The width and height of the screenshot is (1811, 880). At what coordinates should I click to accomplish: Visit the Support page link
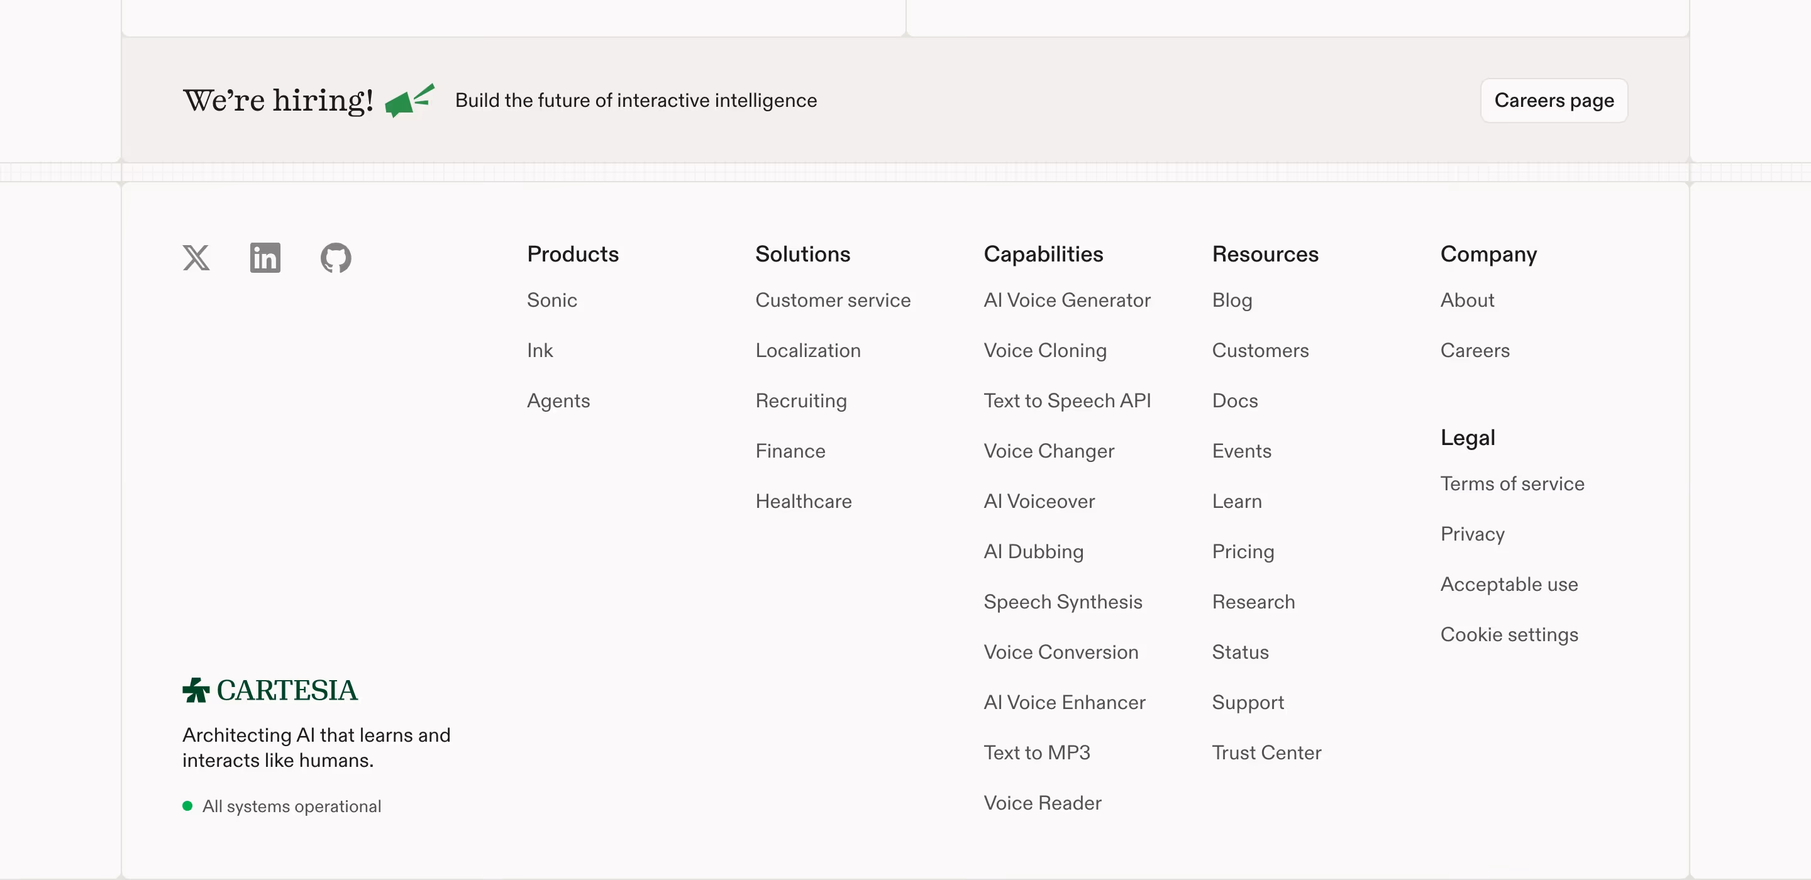pos(1248,702)
